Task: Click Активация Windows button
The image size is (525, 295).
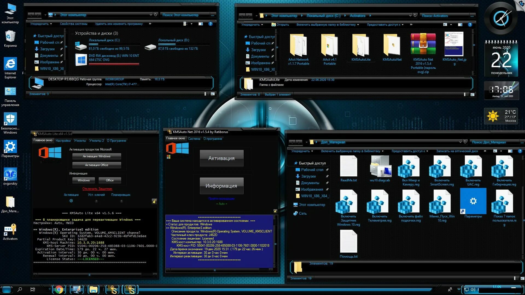Action: pyautogui.click(x=97, y=156)
